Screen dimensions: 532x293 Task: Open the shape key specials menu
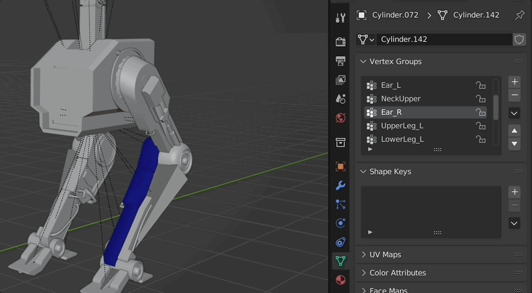514,223
